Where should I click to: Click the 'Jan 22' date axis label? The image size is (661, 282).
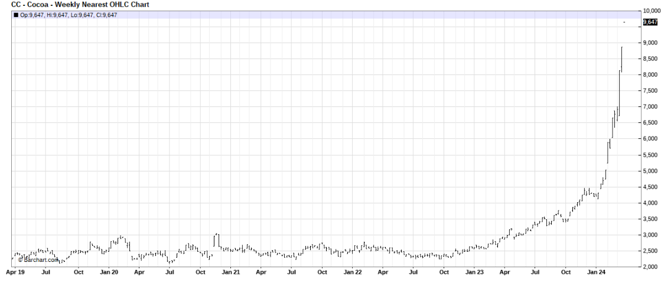pyautogui.click(x=353, y=274)
